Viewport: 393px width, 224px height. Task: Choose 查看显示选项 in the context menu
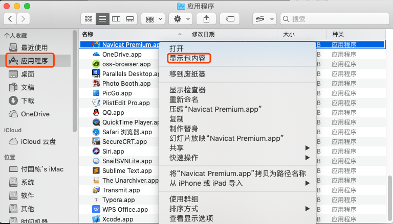(191, 218)
